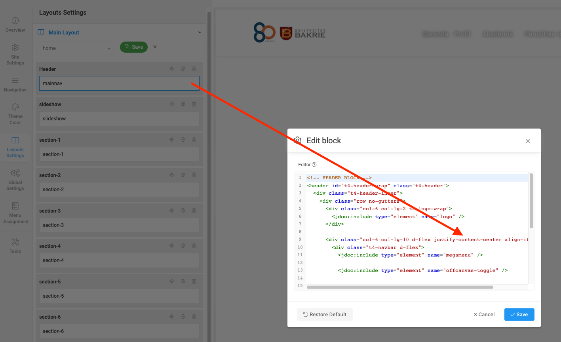Click the mainnav block field
This screenshot has height=342, width=561.
click(x=119, y=84)
